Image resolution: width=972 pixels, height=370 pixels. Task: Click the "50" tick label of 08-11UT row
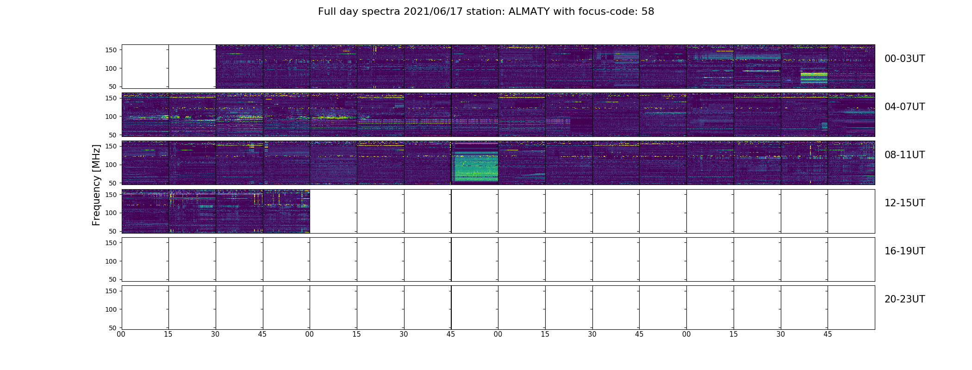tap(113, 183)
